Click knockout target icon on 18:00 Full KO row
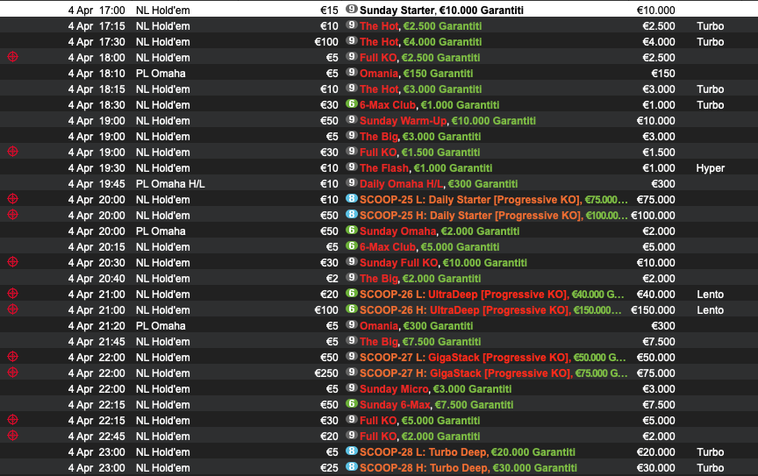This screenshot has width=758, height=476. coord(13,57)
